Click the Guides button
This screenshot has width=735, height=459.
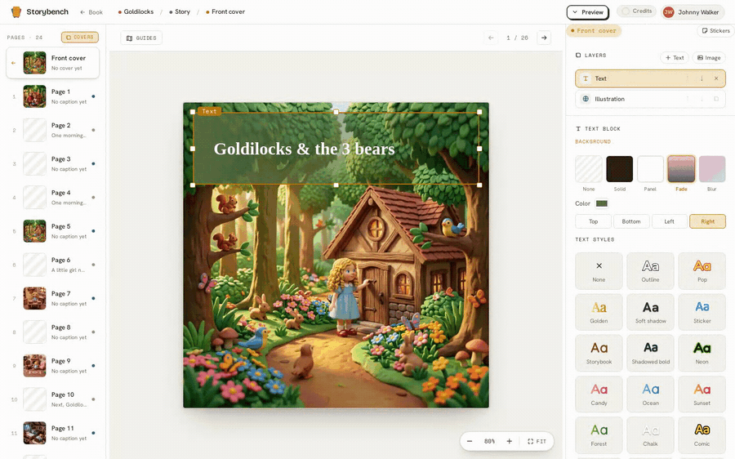141,38
